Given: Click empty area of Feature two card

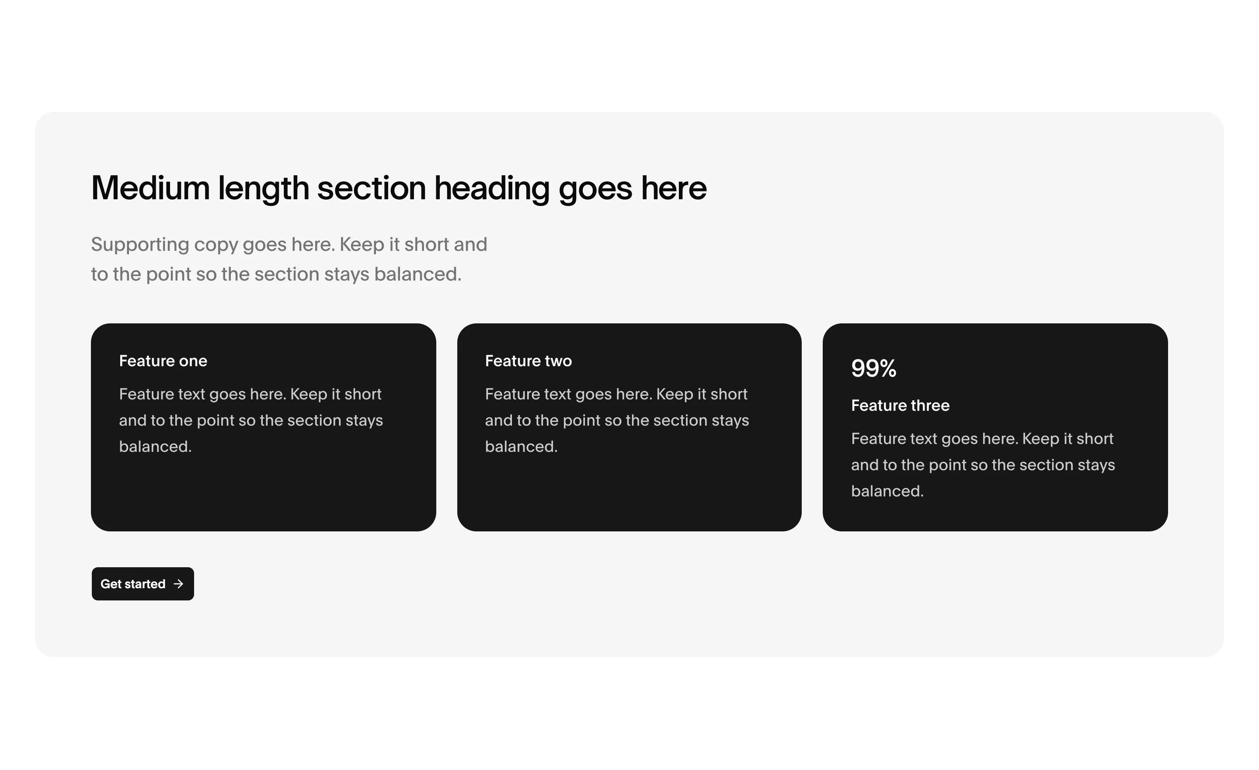Looking at the screenshot, I should (629, 493).
